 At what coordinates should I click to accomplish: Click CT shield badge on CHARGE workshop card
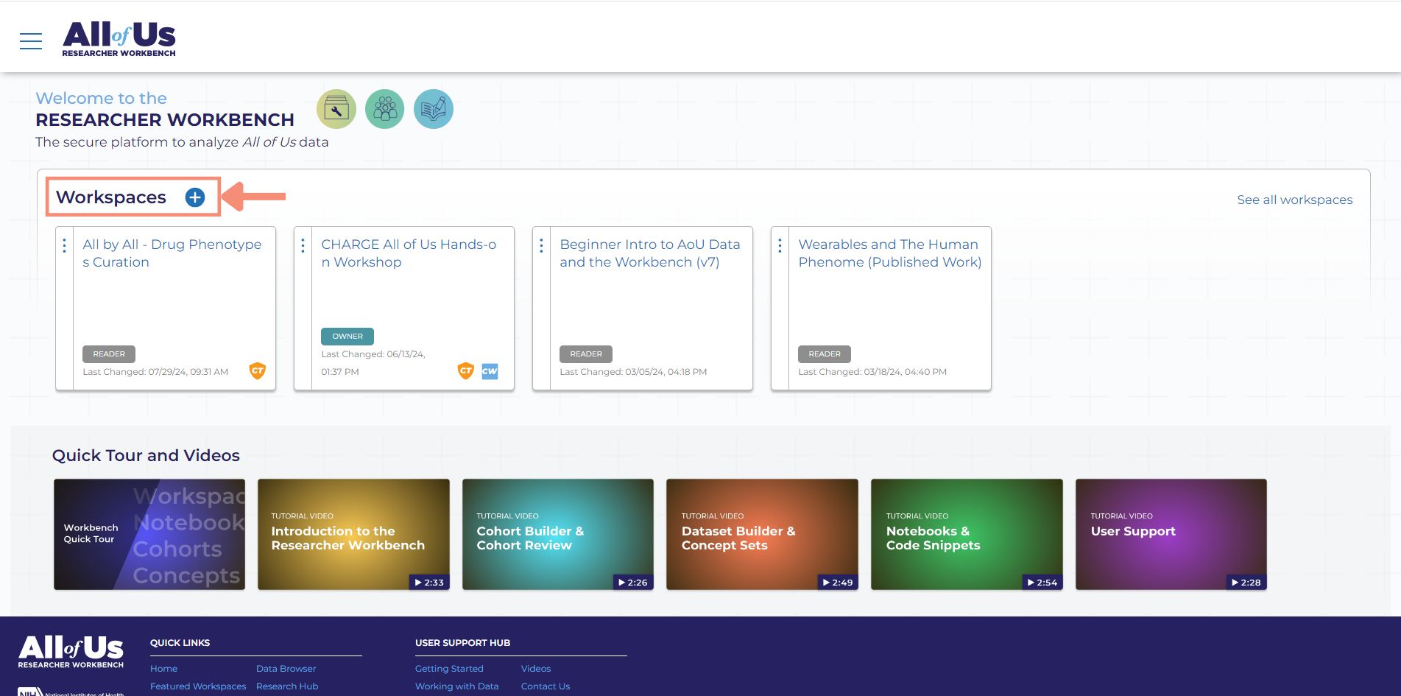(x=466, y=370)
